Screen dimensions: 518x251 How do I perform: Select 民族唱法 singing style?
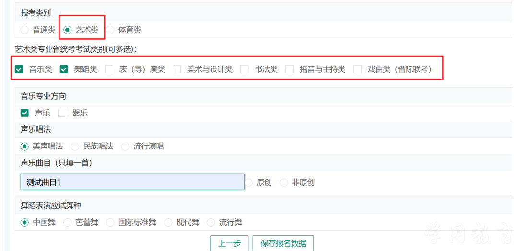tap(75, 147)
